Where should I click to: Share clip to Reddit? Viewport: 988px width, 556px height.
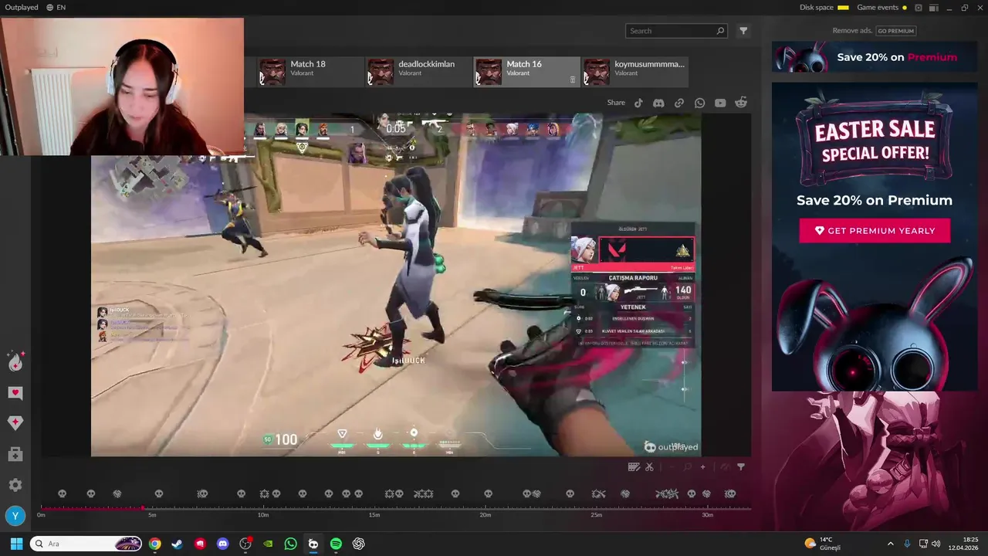[741, 103]
